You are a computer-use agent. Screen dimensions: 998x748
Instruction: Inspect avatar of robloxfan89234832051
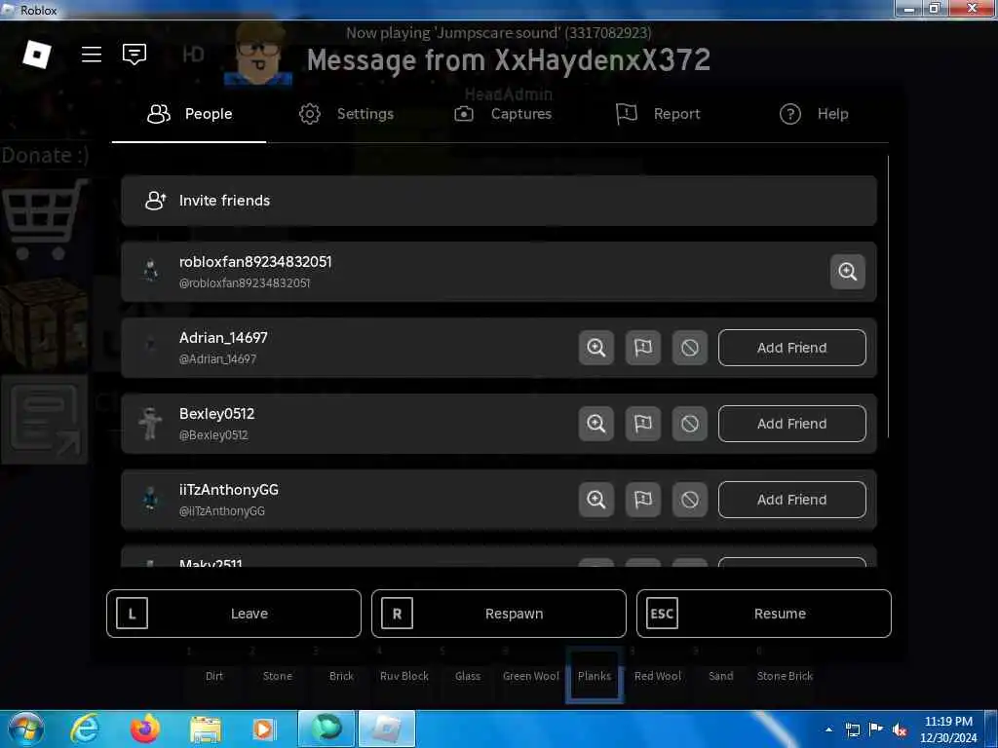[847, 272]
